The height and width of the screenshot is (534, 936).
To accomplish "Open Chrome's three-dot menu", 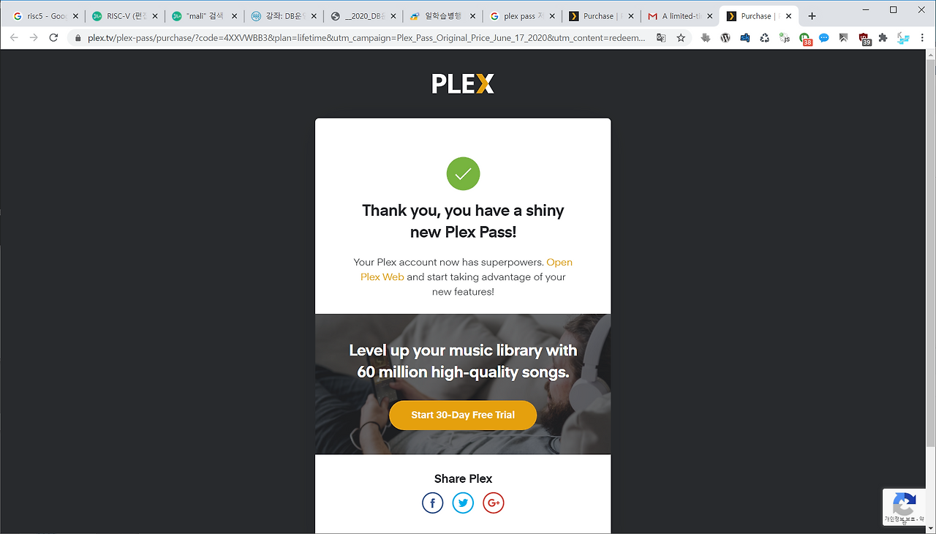I will pos(922,37).
